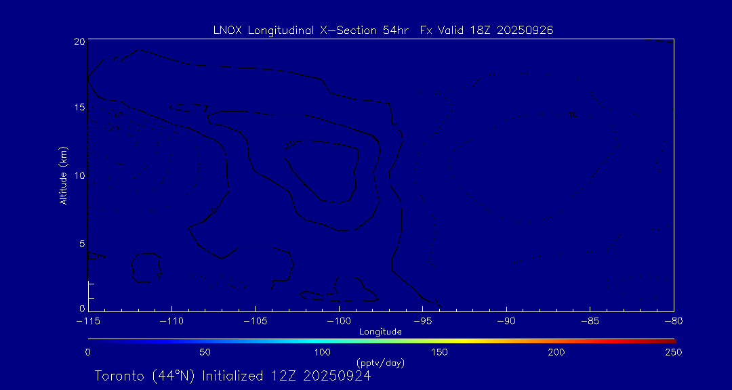Click the x-axis tick label "-100"
The height and width of the screenshot is (390, 732).
point(338,320)
